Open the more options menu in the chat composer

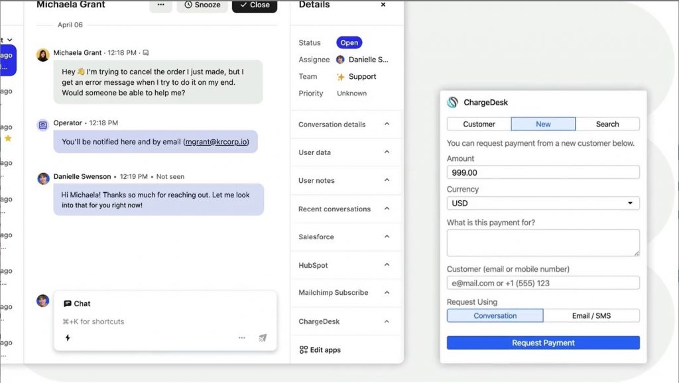241,338
